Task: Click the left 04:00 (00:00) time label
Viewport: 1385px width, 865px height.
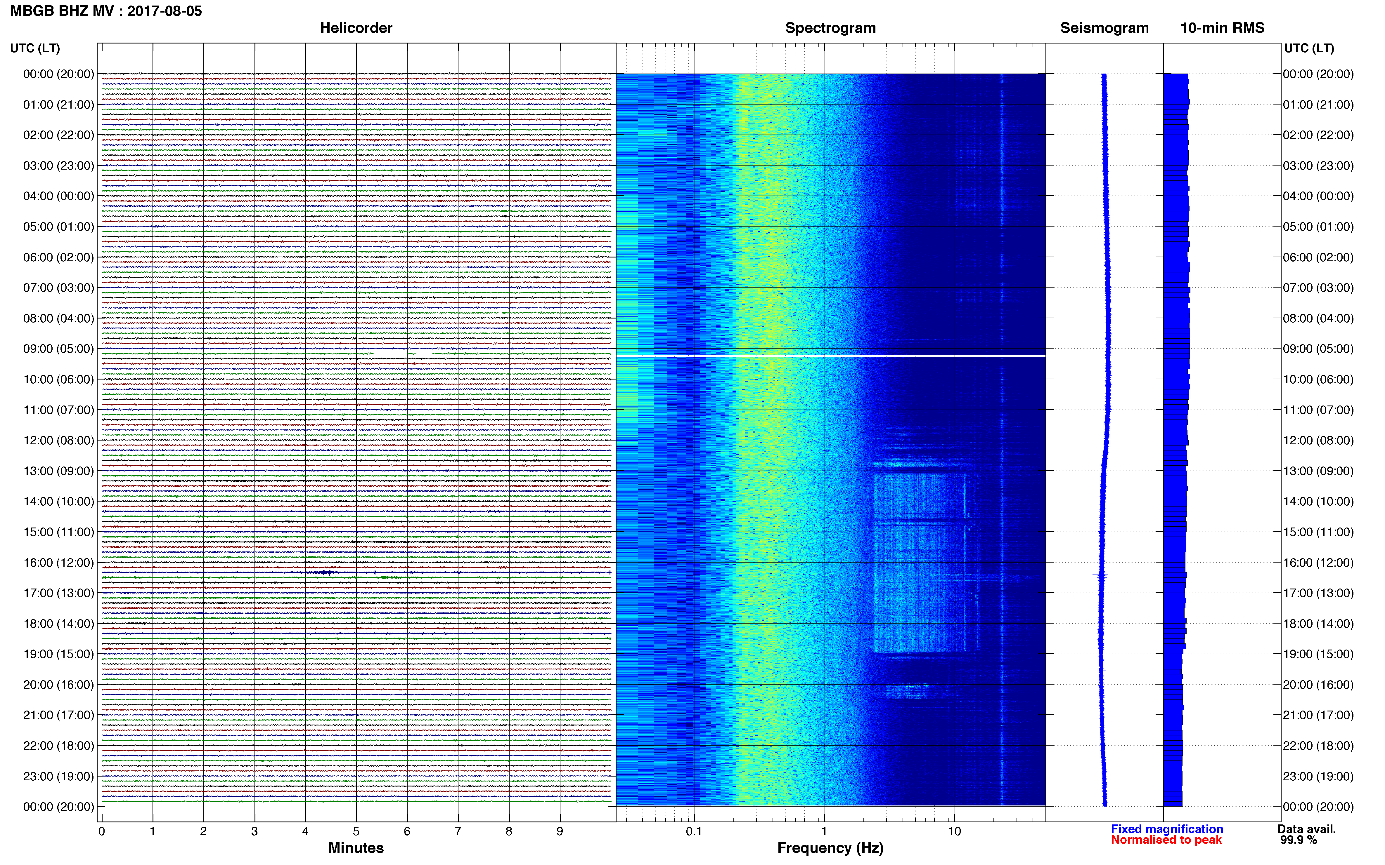Action: coord(58,196)
